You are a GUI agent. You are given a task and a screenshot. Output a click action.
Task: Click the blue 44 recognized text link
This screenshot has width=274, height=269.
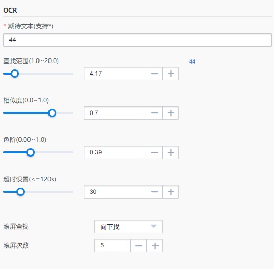pos(192,61)
